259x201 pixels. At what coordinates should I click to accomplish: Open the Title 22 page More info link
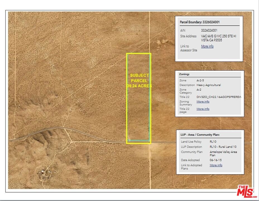(203, 109)
